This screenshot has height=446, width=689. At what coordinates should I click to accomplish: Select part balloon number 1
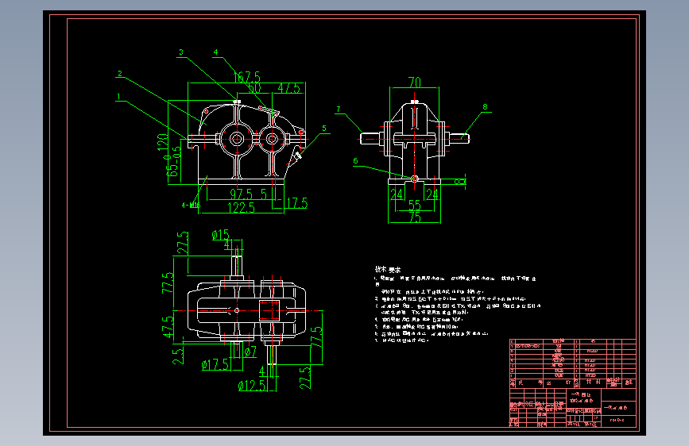118,96
